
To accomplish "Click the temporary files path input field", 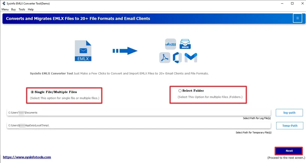I will pyautogui.click(x=139, y=125).
